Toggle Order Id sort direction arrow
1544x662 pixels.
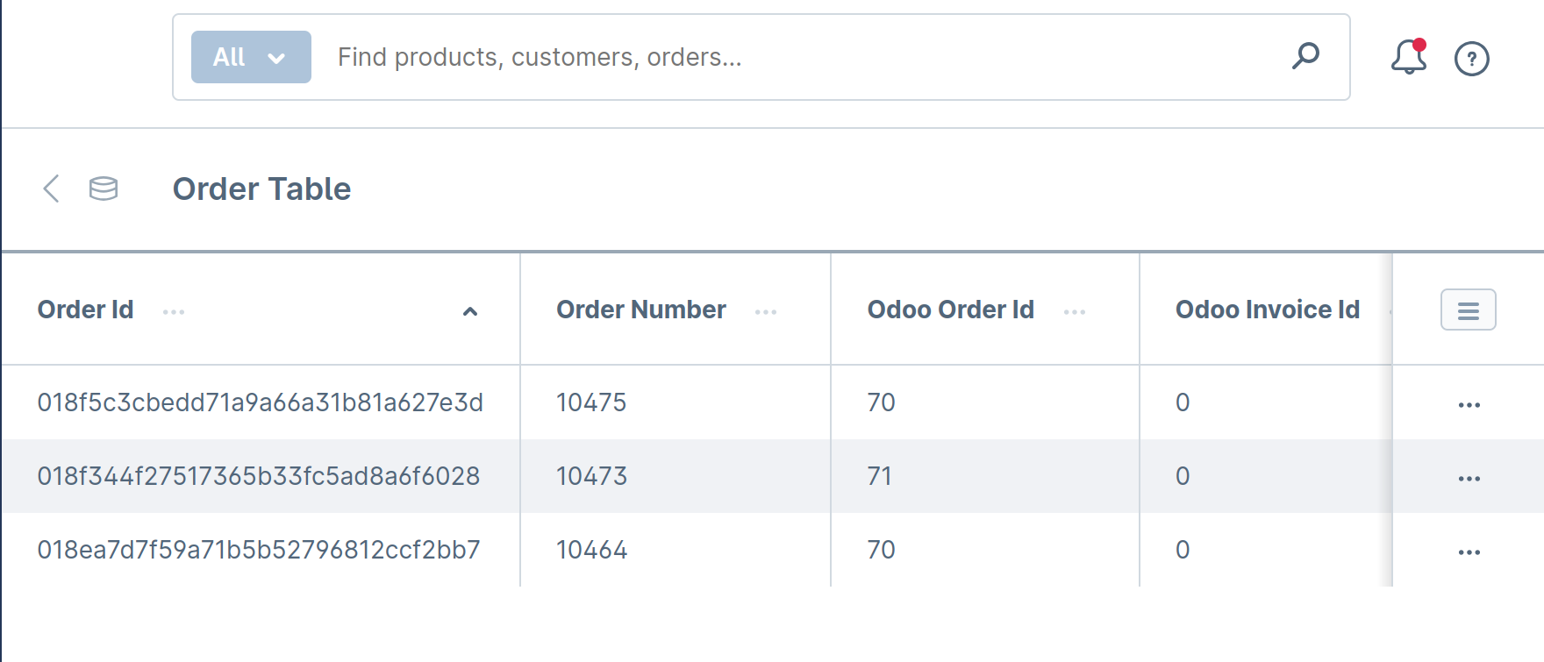(x=470, y=311)
